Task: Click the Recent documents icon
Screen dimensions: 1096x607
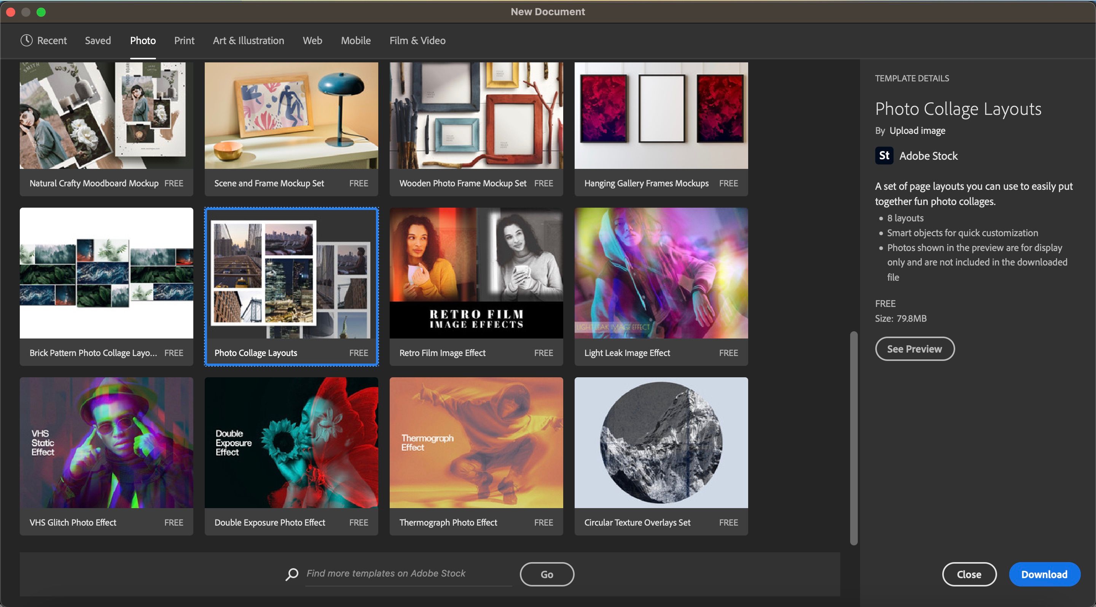Action: pyautogui.click(x=26, y=40)
